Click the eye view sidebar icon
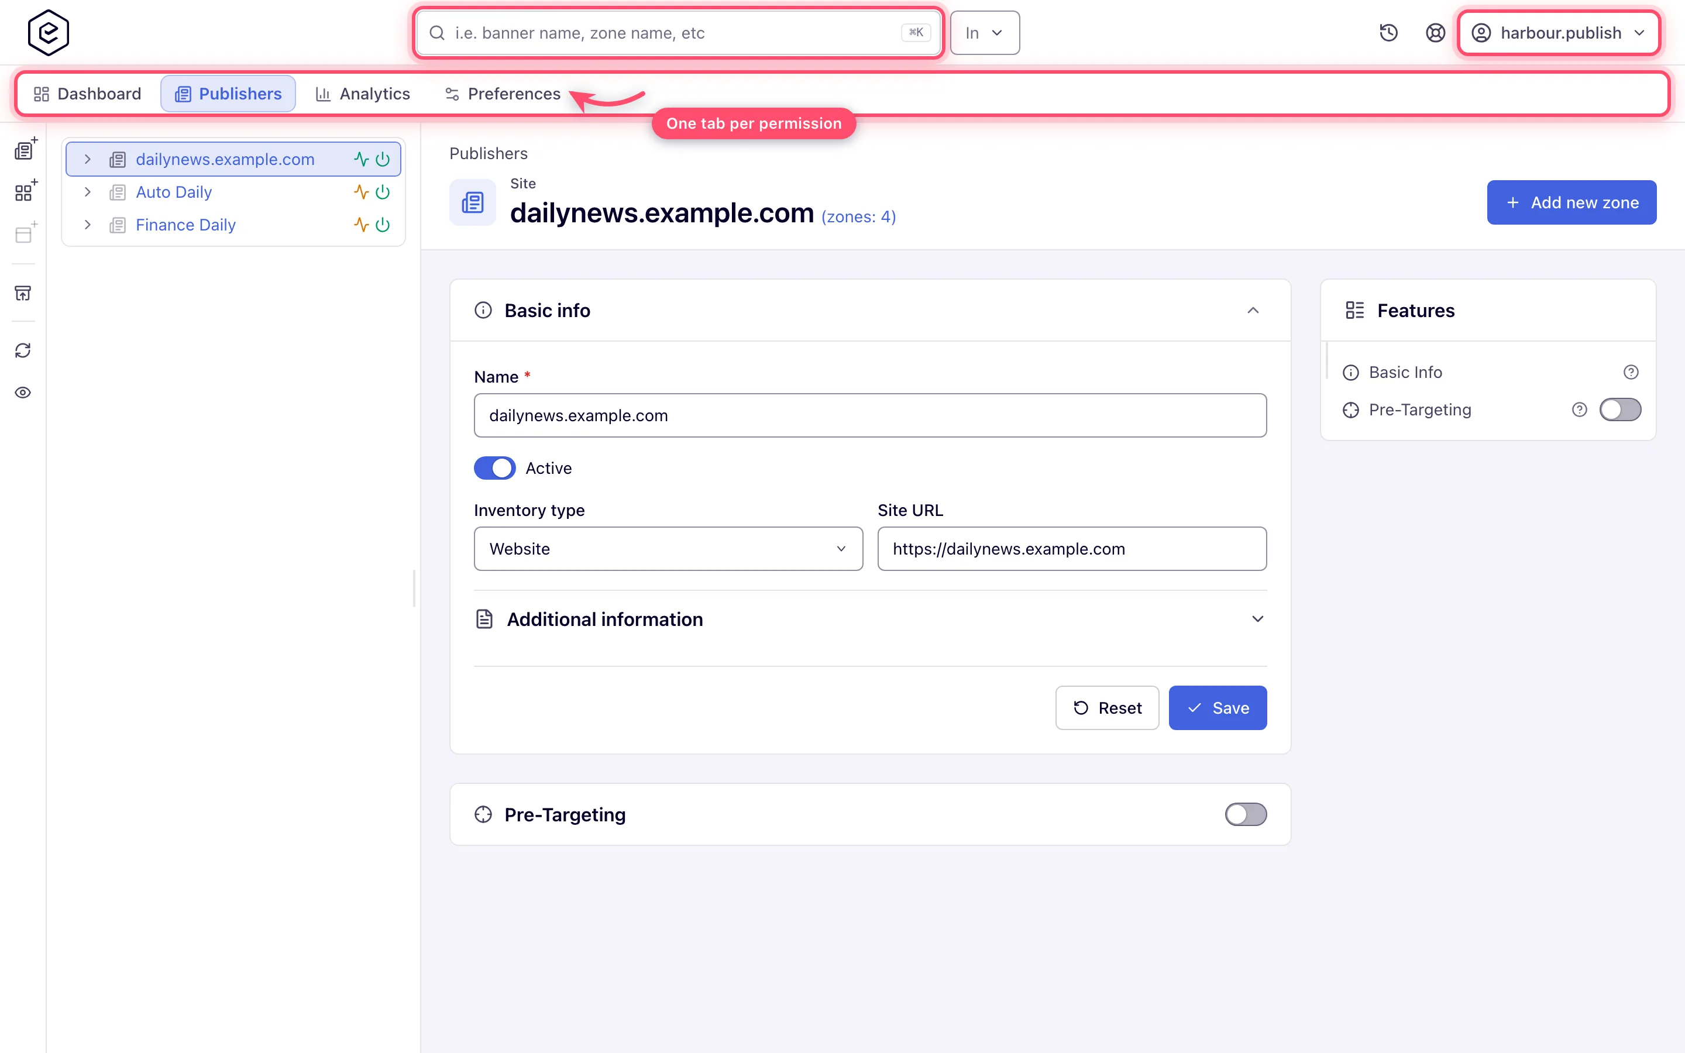Viewport: 1685px width, 1053px height. click(23, 393)
